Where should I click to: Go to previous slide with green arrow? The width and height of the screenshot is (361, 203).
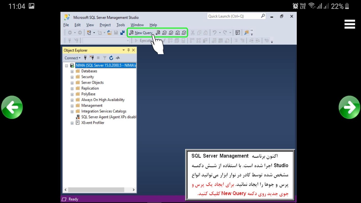tap(12, 107)
